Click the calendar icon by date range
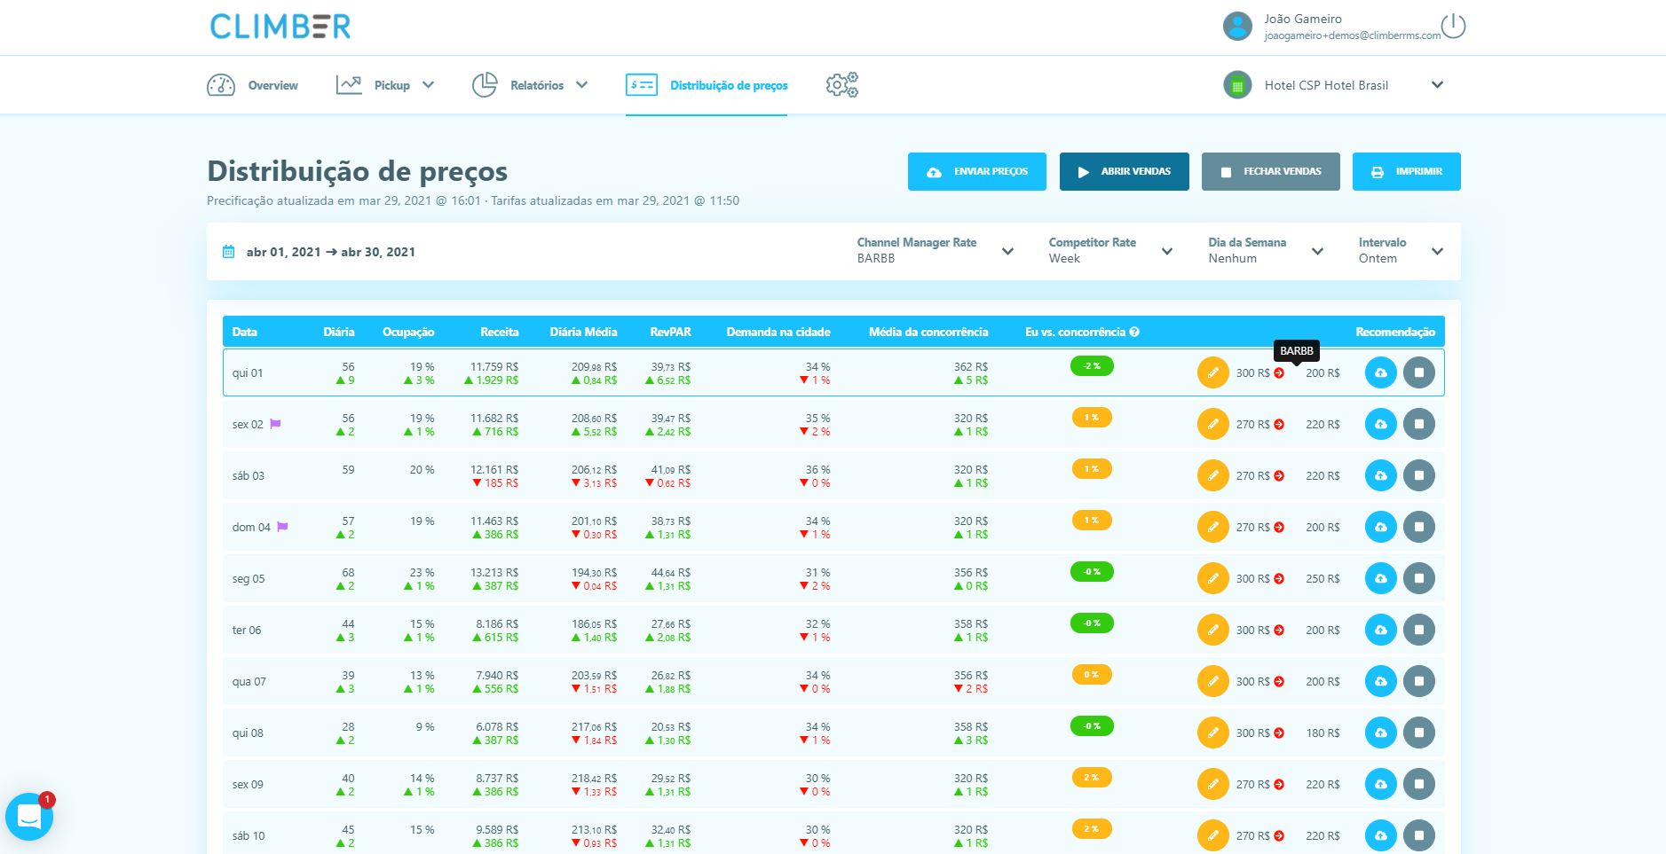This screenshot has width=1666, height=854. point(228,252)
